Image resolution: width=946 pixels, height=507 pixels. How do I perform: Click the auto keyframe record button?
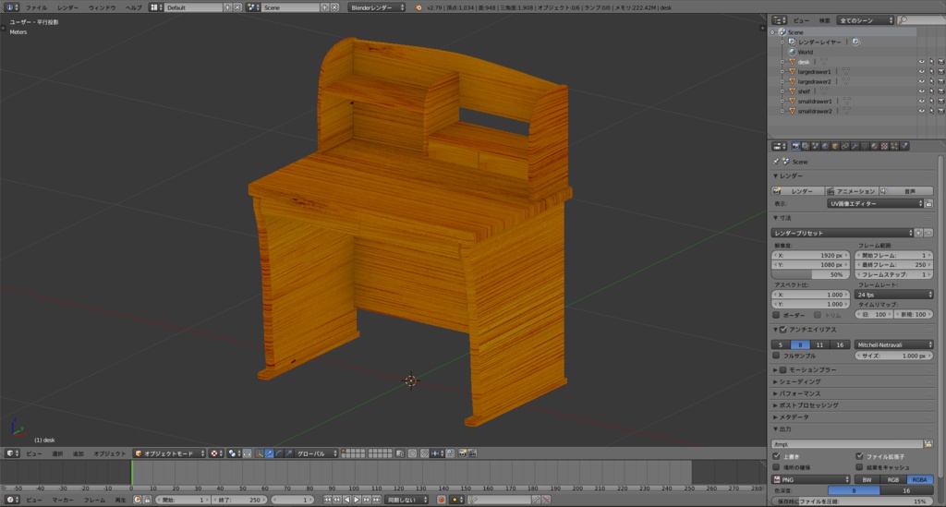[x=442, y=500]
